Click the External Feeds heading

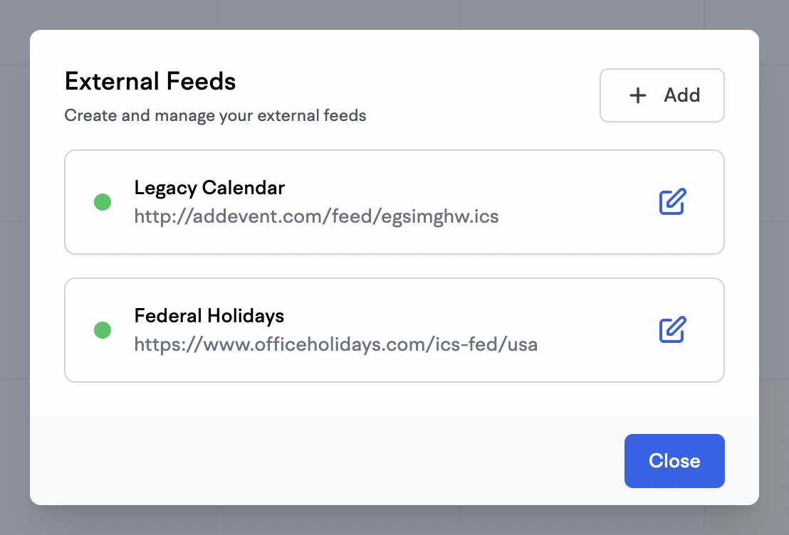point(150,81)
